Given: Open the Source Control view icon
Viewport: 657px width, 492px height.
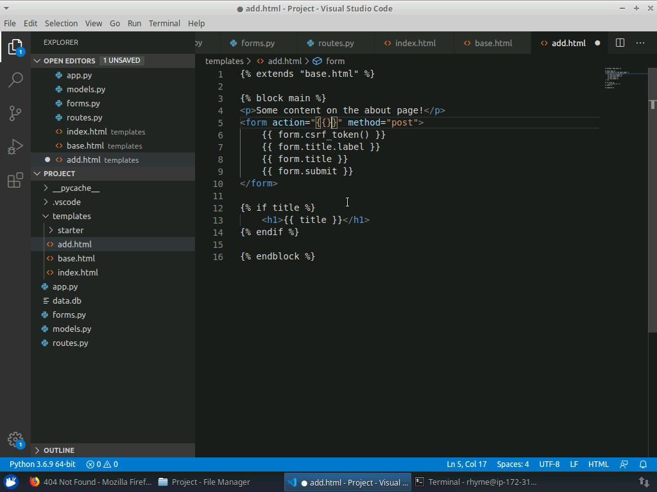Looking at the screenshot, I should pos(15,113).
